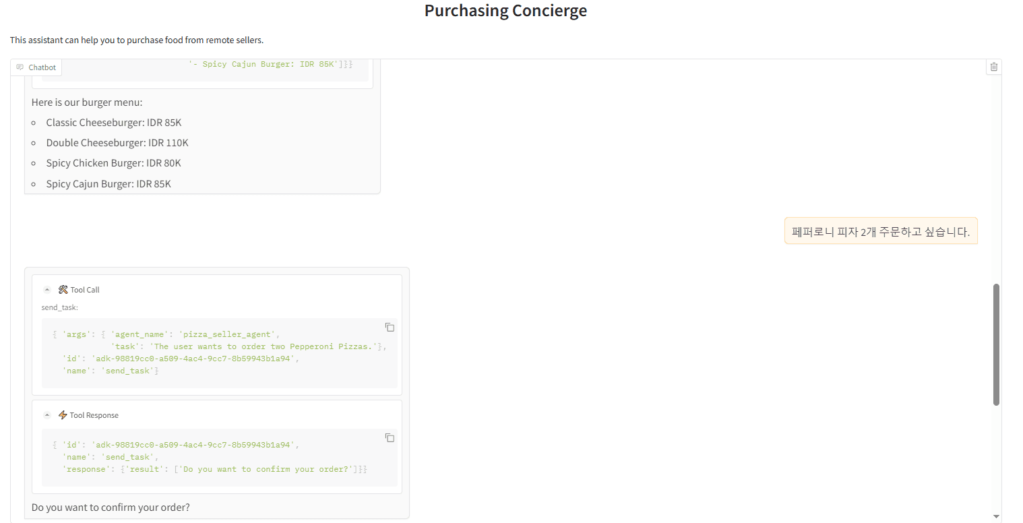The image size is (1023, 523).
Task: Click the assistant description text about remote sellers
Action: click(x=136, y=40)
